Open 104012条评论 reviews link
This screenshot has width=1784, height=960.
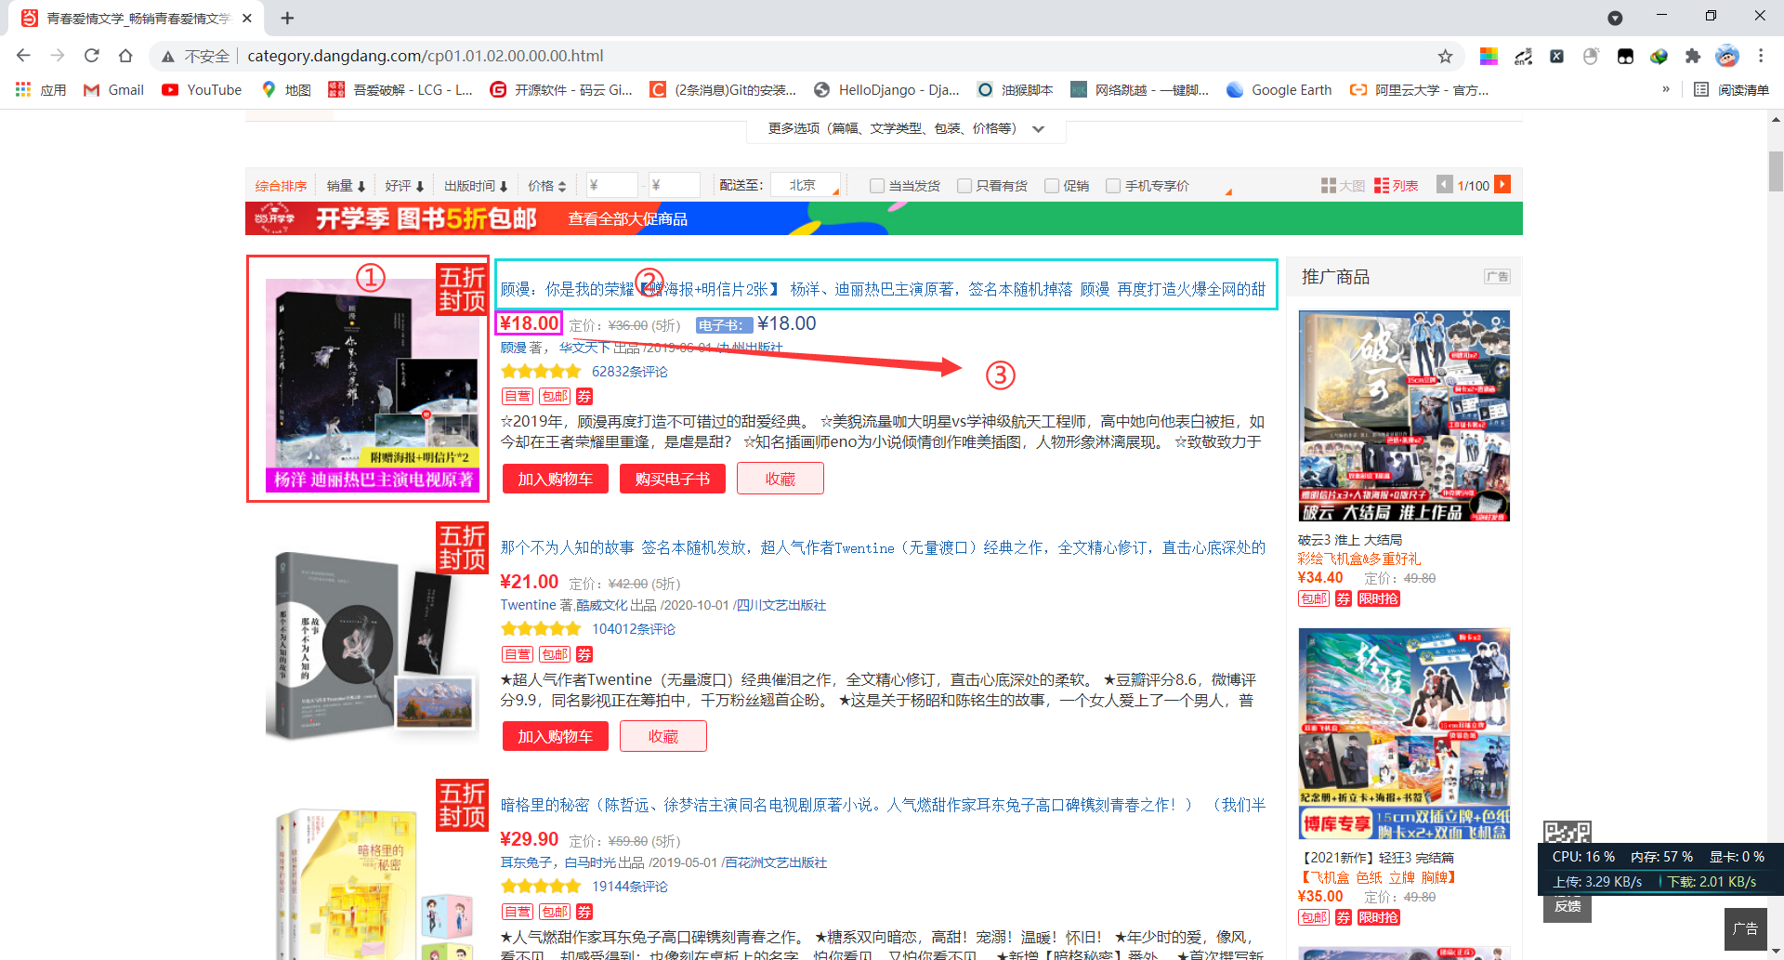634,629
